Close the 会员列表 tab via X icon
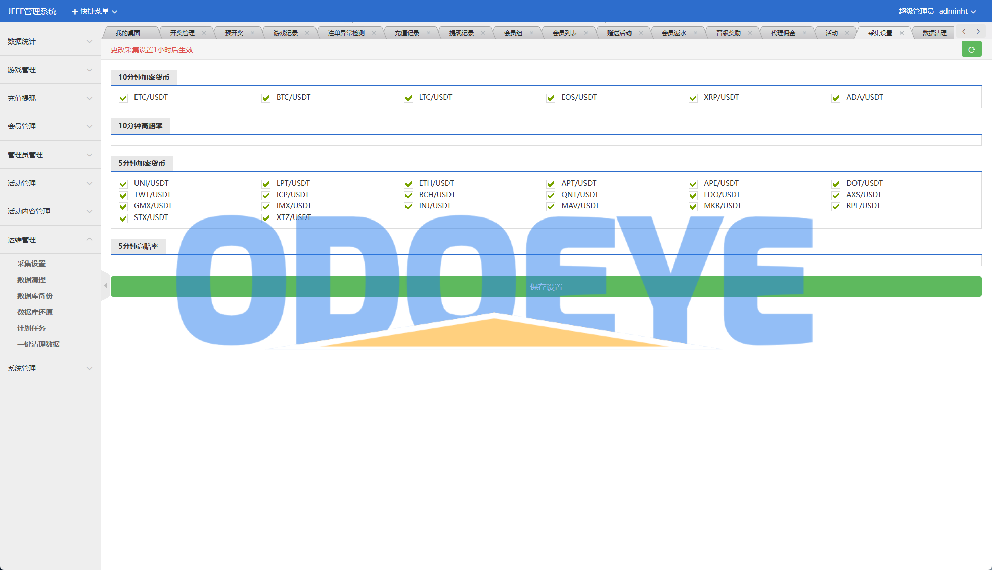Image resolution: width=992 pixels, height=570 pixels. tap(586, 33)
